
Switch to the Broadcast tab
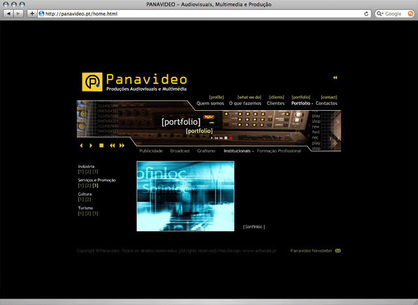[180, 151]
